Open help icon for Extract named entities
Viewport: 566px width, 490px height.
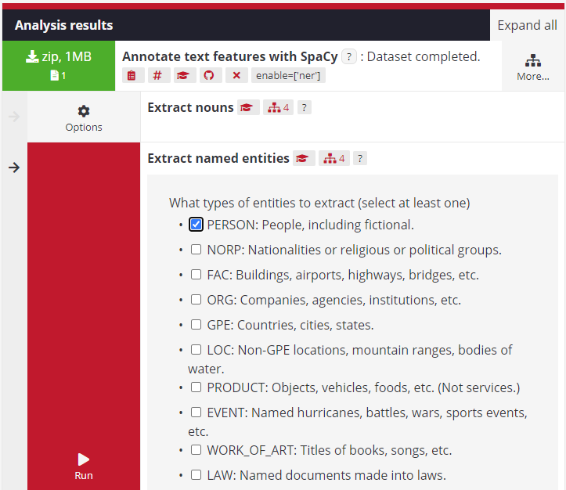tap(359, 159)
